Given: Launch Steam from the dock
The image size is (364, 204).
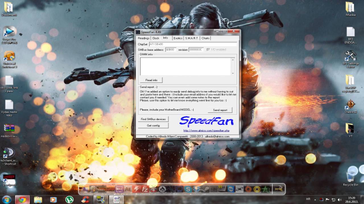Looking at the screenshot, I should pyautogui.click(x=206, y=189).
